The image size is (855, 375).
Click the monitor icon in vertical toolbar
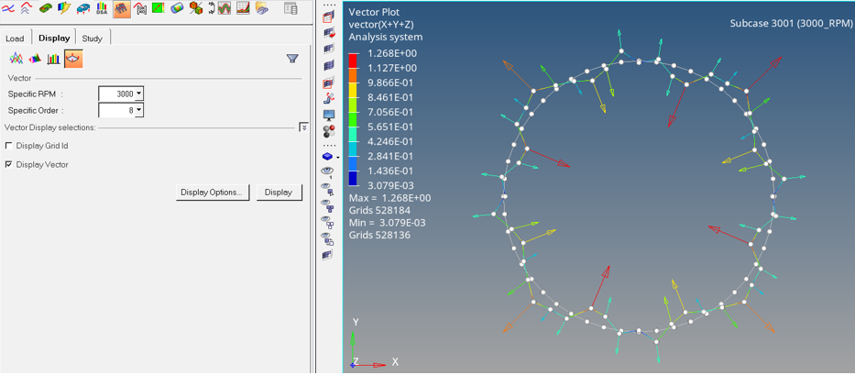tap(329, 116)
